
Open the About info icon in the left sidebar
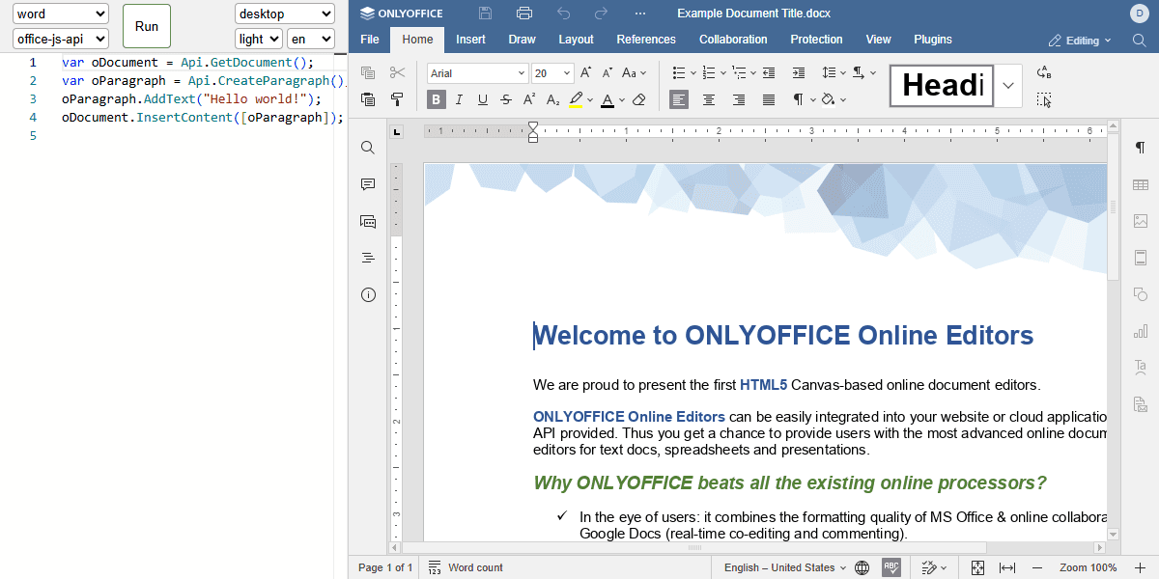368,294
